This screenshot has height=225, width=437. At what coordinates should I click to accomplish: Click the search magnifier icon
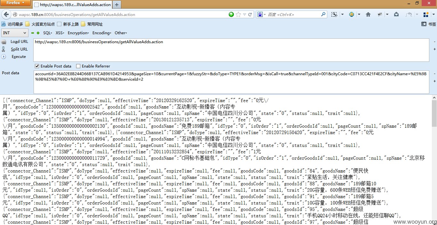(323, 14)
